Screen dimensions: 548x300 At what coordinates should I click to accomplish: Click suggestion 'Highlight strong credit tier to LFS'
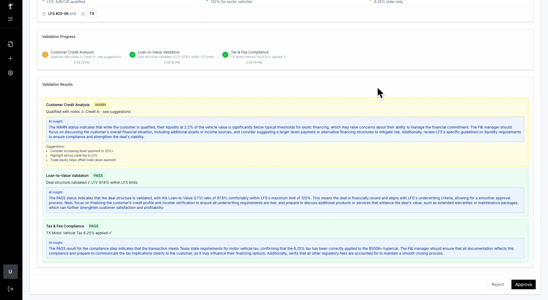coord(74,156)
